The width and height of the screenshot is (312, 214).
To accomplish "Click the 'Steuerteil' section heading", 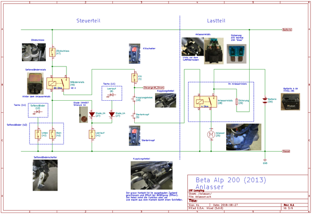I will click(x=88, y=21).
